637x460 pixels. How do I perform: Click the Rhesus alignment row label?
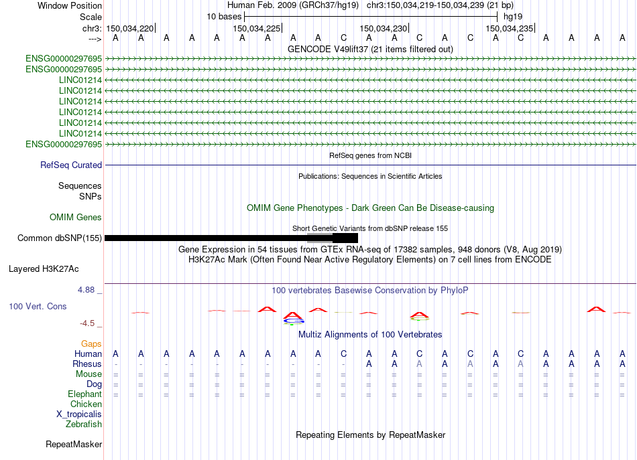(x=87, y=364)
